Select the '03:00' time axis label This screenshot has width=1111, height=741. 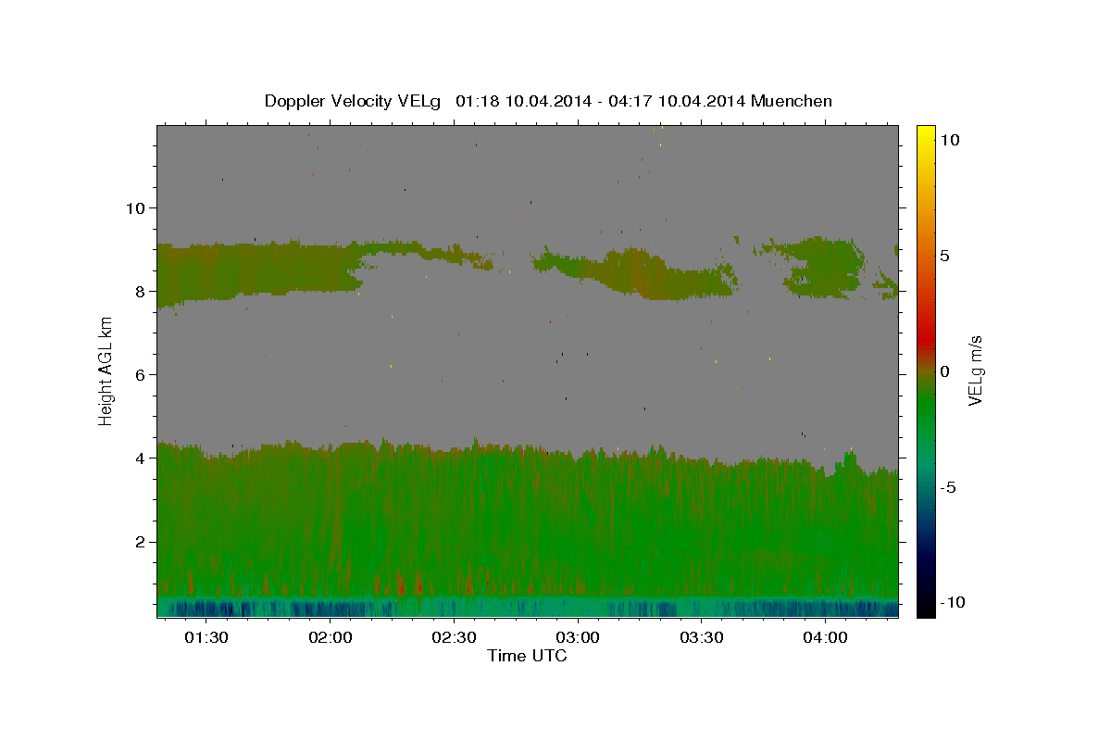pos(578,637)
